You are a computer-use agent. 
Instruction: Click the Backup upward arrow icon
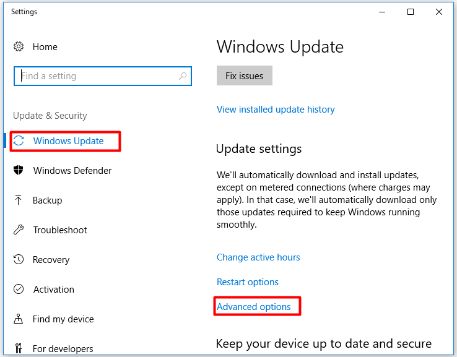19,200
